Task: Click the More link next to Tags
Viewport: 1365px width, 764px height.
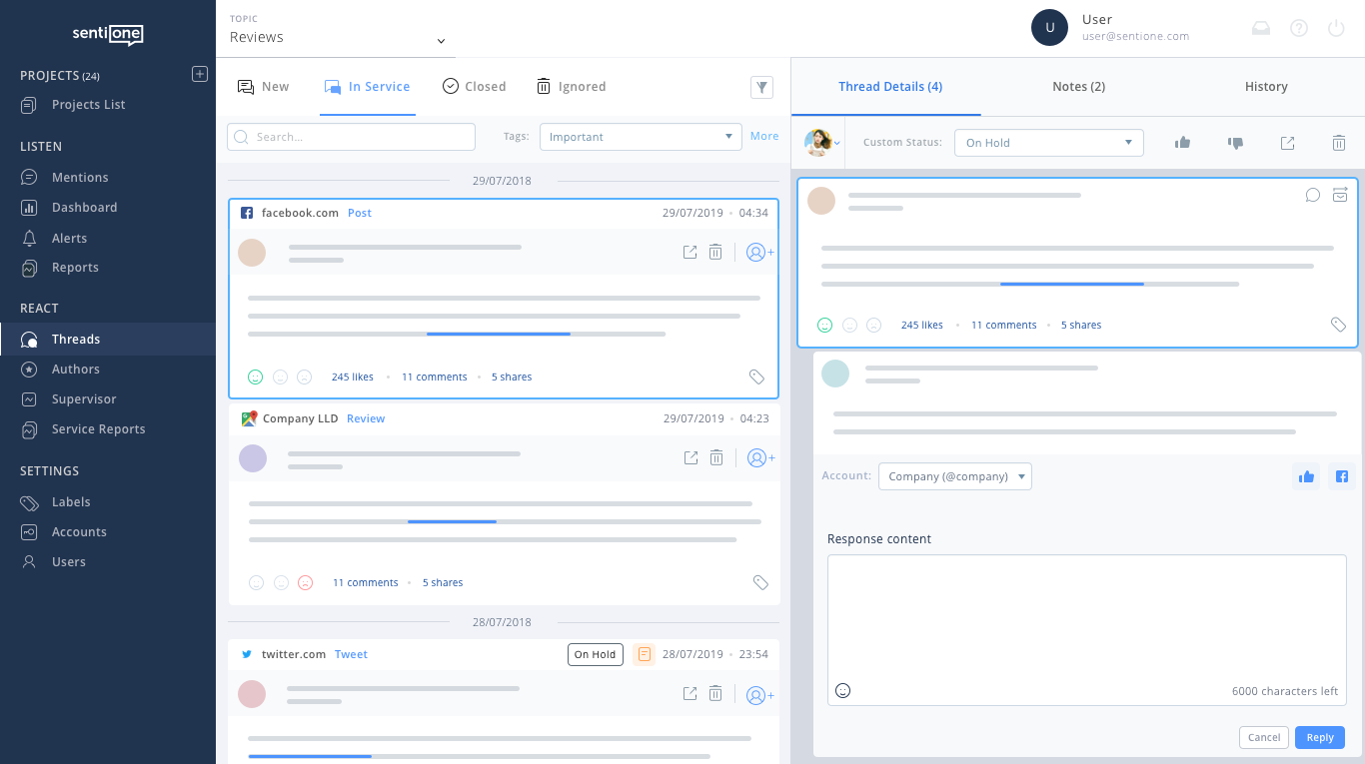Action: click(763, 137)
